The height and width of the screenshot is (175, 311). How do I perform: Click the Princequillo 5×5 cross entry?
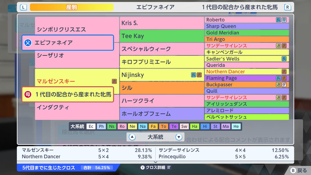click(x=224, y=157)
